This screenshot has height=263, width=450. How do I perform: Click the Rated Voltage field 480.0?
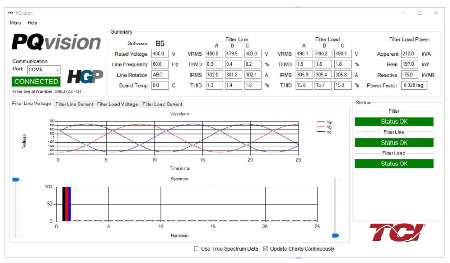point(160,54)
